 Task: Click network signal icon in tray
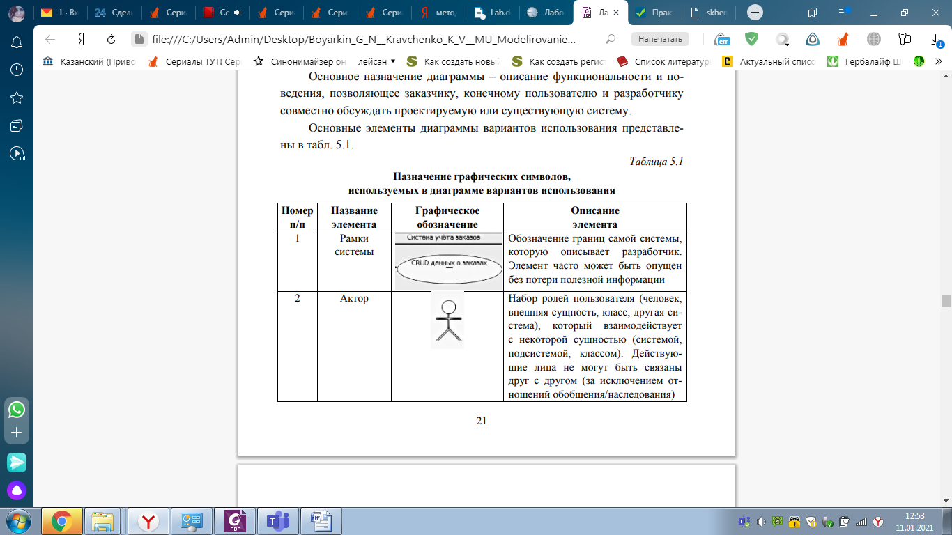click(861, 521)
